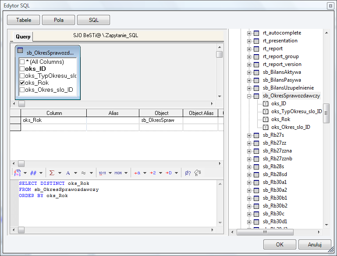Open dropdown arrow next to ## icon
337x256 pixels.
41,173
